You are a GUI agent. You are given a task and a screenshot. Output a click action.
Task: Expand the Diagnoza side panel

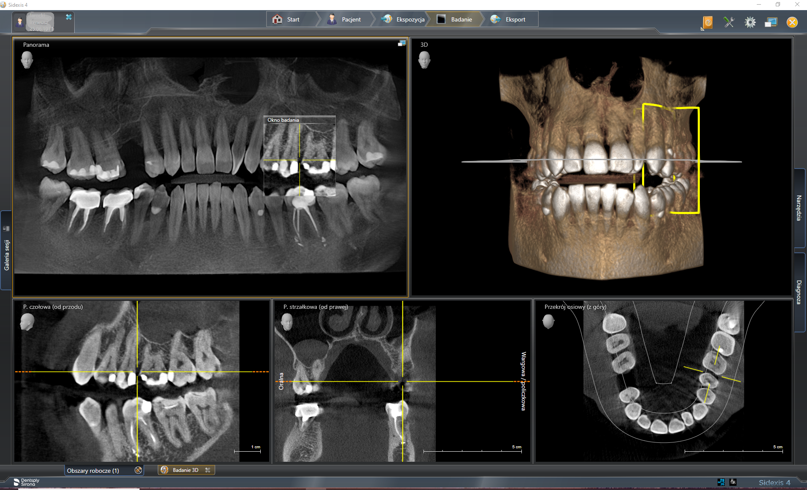pos(799,292)
